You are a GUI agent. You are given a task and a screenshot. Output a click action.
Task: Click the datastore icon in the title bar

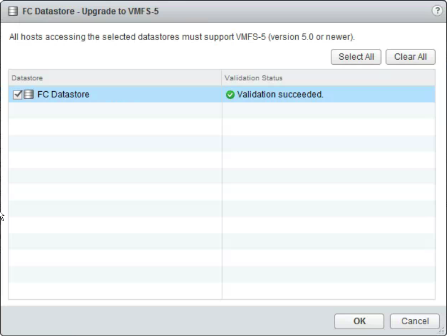tap(13, 11)
